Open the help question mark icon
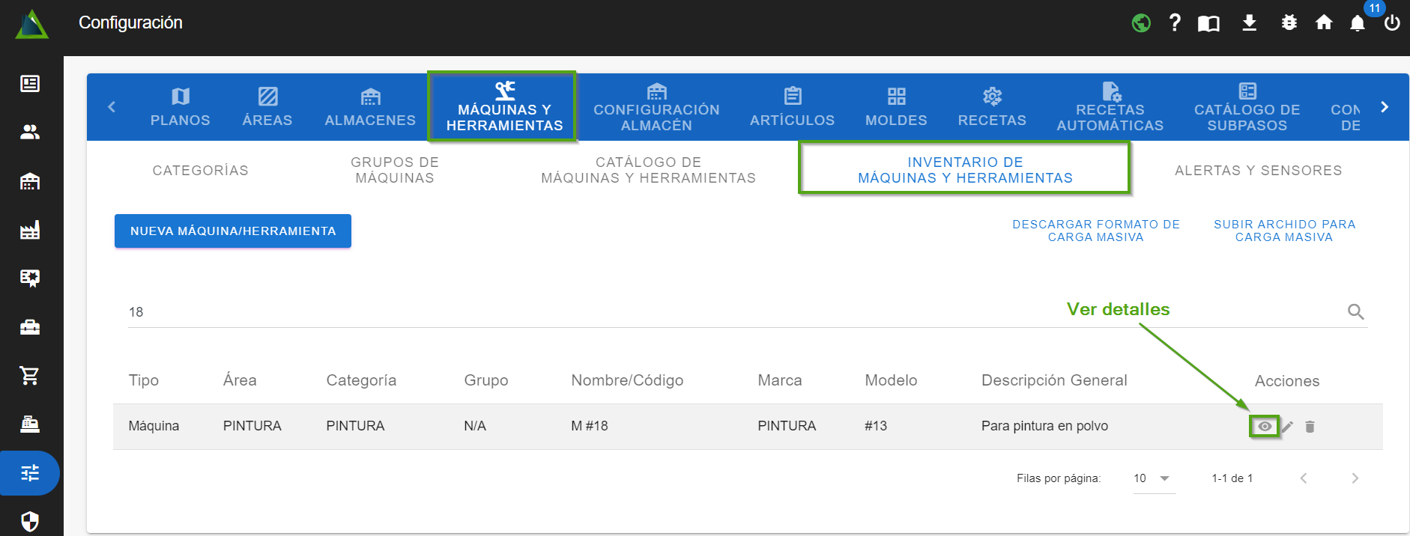 [1175, 22]
